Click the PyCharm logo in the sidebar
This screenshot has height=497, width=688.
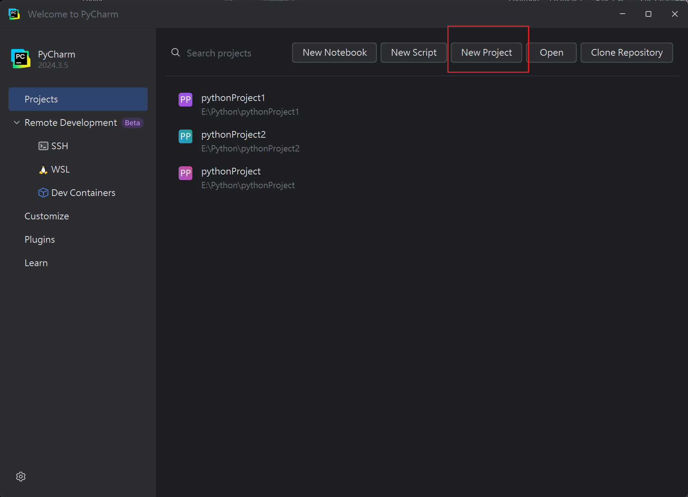[x=21, y=59]
